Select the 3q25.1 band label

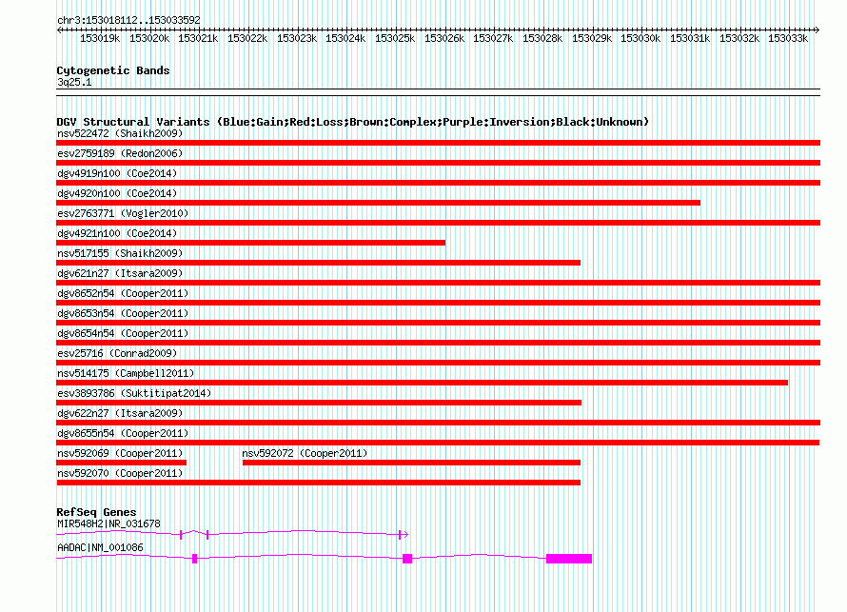(74, 82)
